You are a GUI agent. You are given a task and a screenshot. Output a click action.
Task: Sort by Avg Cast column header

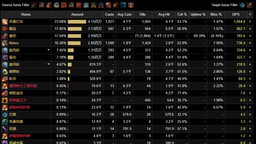coord(124,15)
